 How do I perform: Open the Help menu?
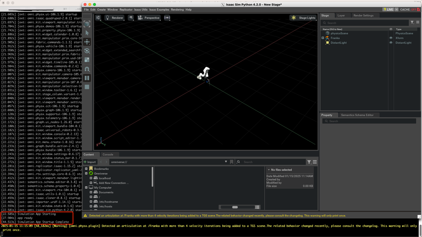pos(188,9)
